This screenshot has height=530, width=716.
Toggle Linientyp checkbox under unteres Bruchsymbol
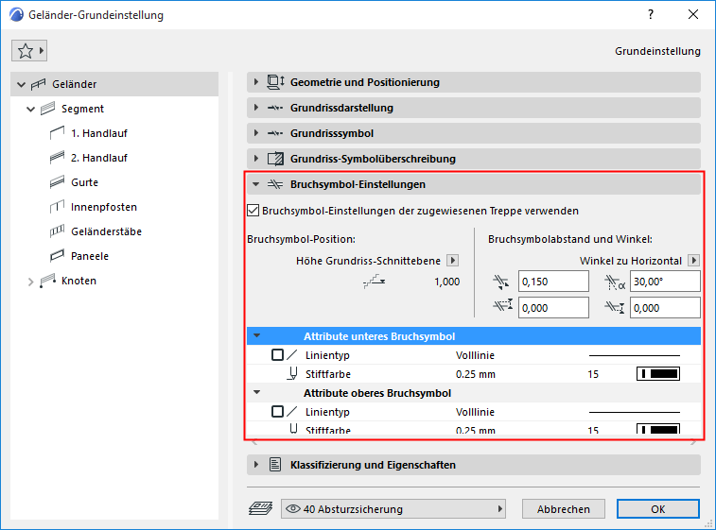point(277,355)
